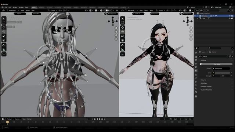Image resolution: width=235 pixels, height=132 pixels.
Task: Select the Measure tool in left viewport
Action: click(4, 49)
